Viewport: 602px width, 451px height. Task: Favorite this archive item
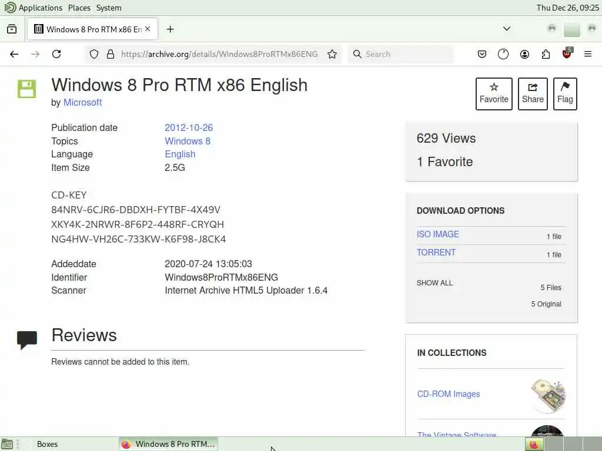pyautogui.click(x=494, y=94)
